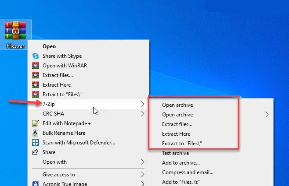Open the CRC SHA menu entry
The image size is (289, 186).
88,114
